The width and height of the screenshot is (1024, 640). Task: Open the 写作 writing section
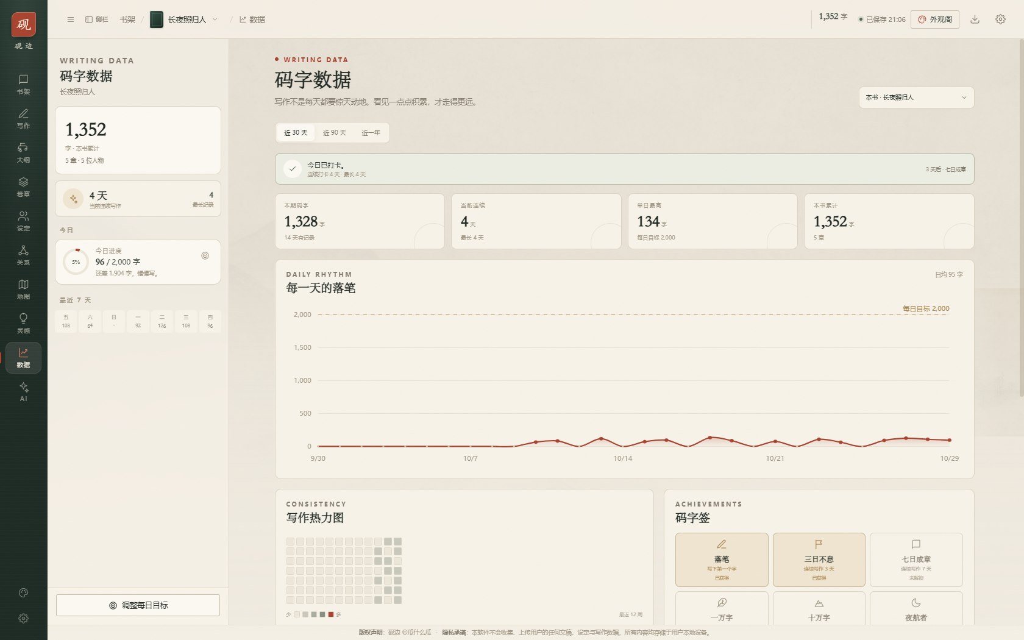[x=23, y=118]
